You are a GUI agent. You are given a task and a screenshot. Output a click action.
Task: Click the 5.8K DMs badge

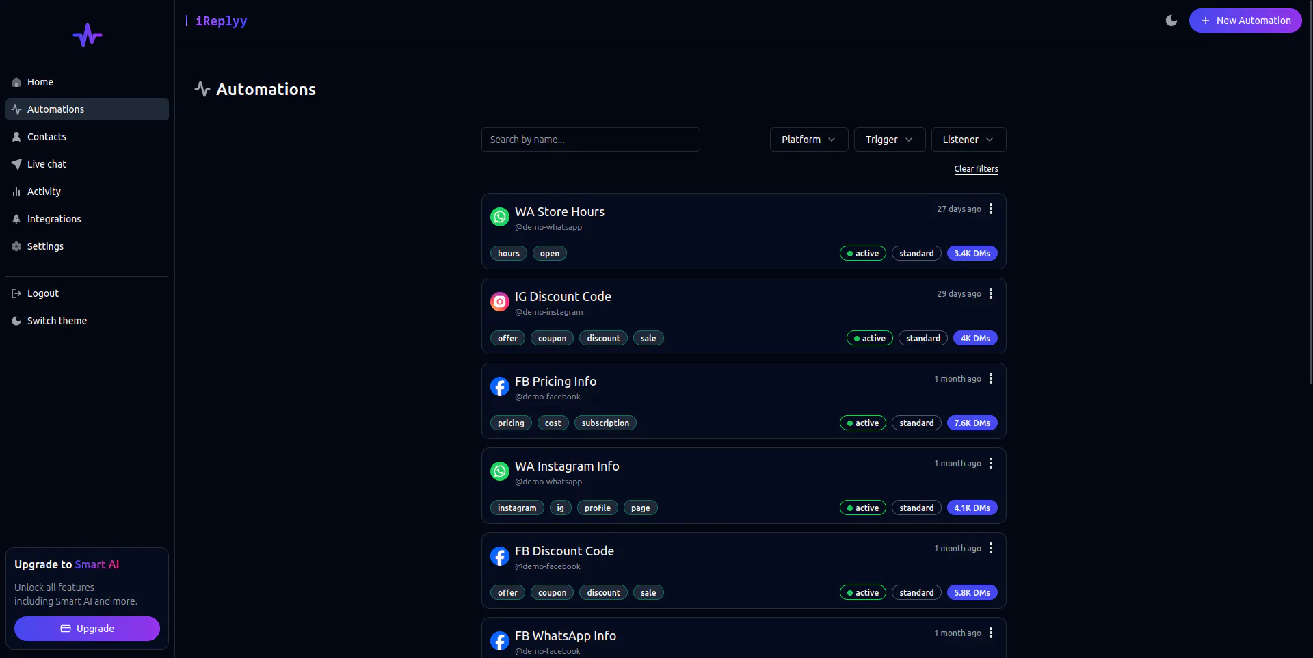point(972,593)
